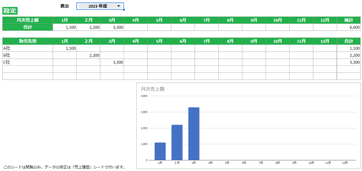
Task: Select B社's 2,200 total in 合計 column
Action: [349, 55]
